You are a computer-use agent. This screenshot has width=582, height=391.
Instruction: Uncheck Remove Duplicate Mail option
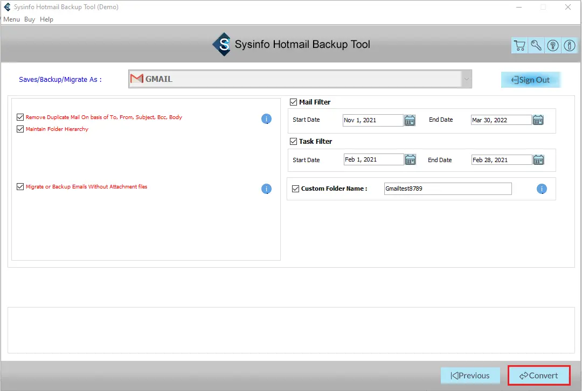20,117
